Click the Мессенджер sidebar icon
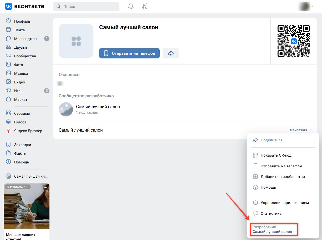 (x=9, y=38)
